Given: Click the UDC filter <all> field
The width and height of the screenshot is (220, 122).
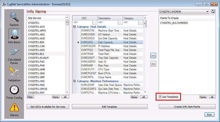Looking at the screenshot, I should pos(83,22).
